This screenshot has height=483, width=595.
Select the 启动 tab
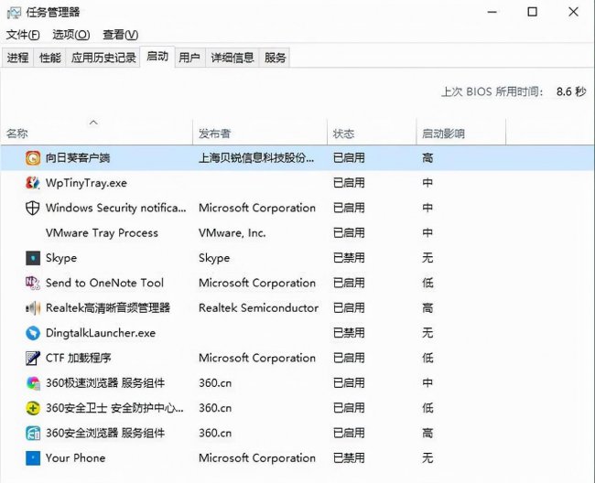[157, 57]
